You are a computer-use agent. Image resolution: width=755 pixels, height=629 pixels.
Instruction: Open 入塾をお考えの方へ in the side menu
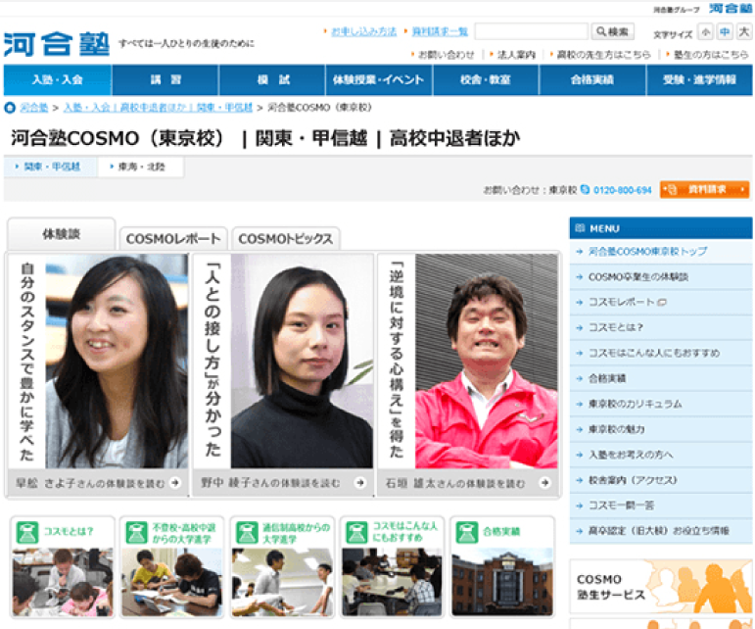pos(661,455)
